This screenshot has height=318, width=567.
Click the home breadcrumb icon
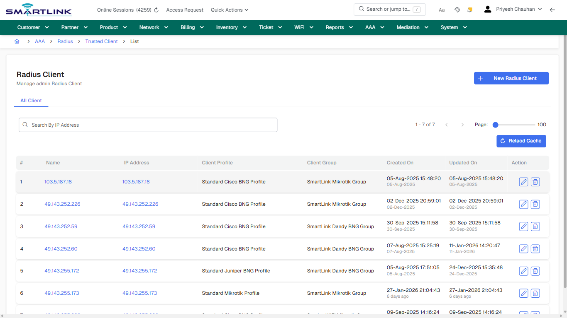17,41
